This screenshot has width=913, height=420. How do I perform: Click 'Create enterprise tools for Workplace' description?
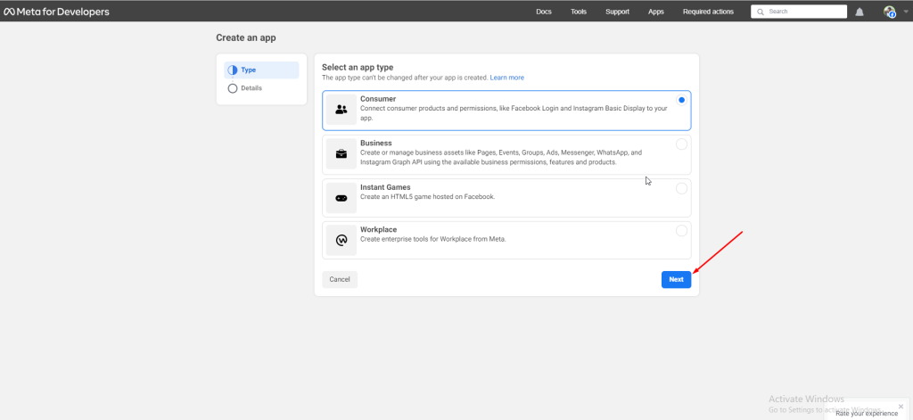[x=433, y=239]
